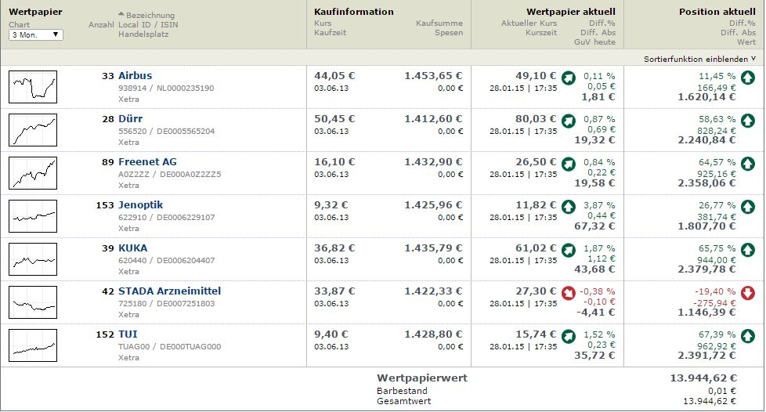Click Jenoptik green up arrow beside current price

coord(569,207)
